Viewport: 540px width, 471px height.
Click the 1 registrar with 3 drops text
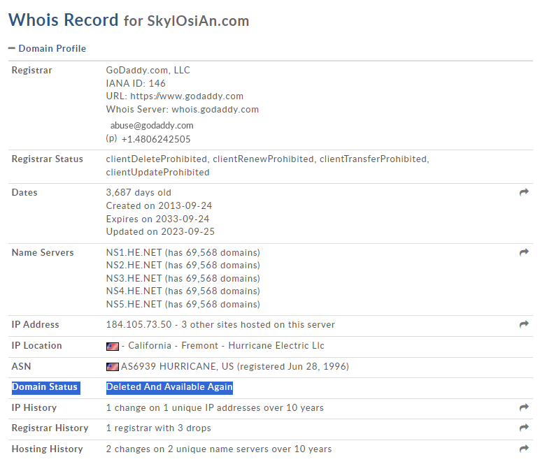[158, 428]
